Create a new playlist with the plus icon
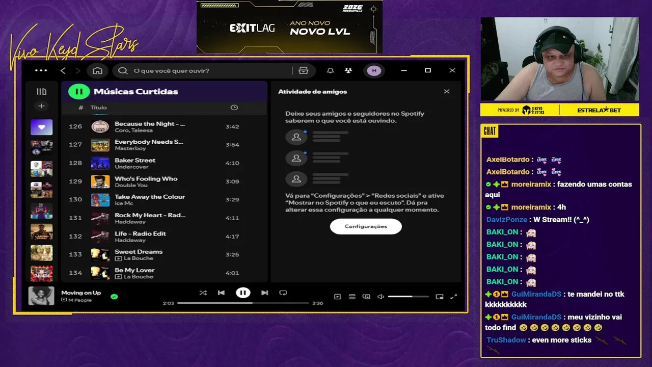 point(42,106)
